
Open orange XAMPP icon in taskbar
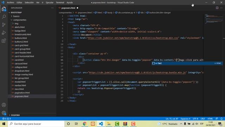click(93, 124)
